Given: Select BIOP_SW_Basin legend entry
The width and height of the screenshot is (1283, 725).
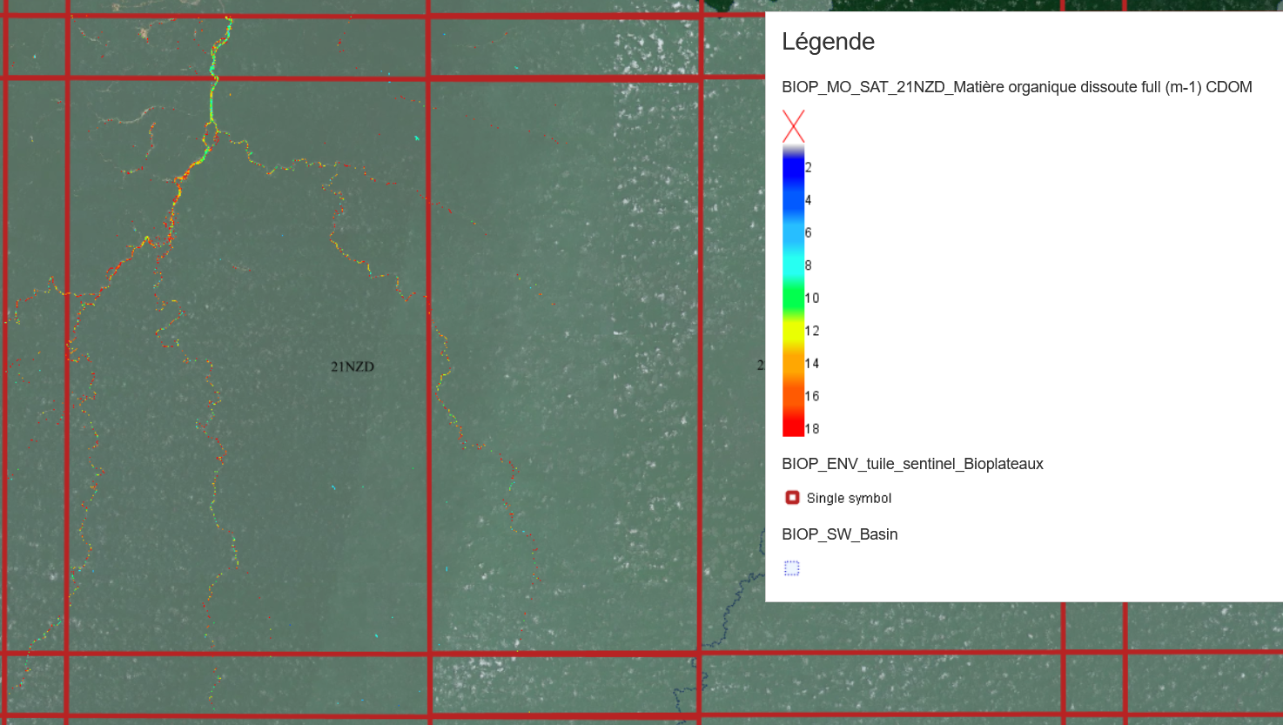Looking at the screenshot, I should (x=839, y=534).
